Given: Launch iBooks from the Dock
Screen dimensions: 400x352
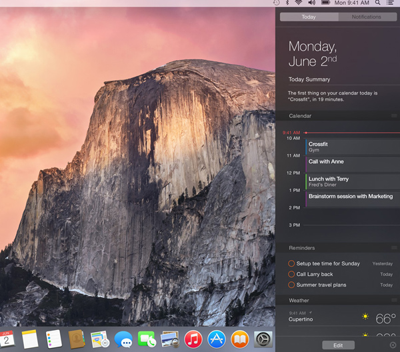Looking at the screenshot, I should click(x=240, y=339).
